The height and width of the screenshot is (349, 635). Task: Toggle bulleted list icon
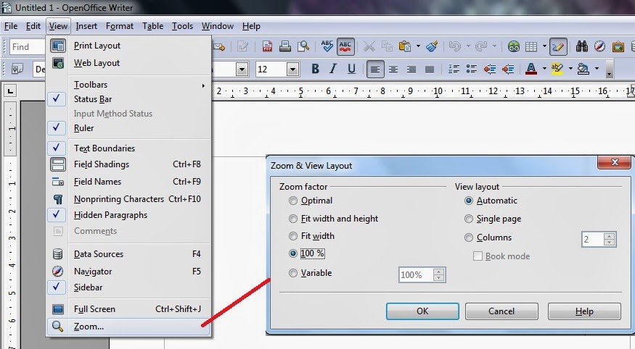(472, 69)
